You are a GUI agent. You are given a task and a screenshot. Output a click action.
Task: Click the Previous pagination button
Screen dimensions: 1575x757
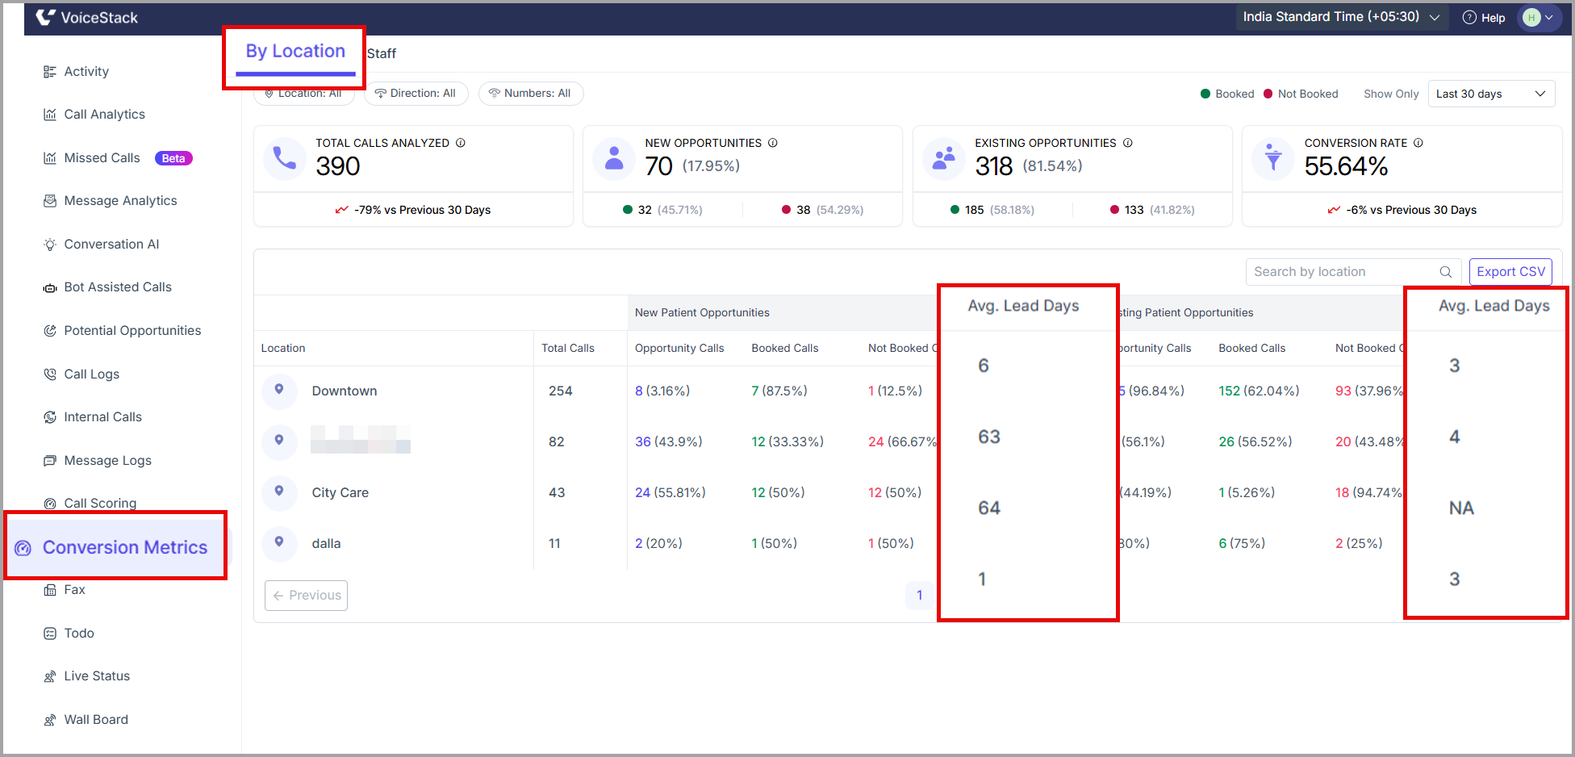307,596
